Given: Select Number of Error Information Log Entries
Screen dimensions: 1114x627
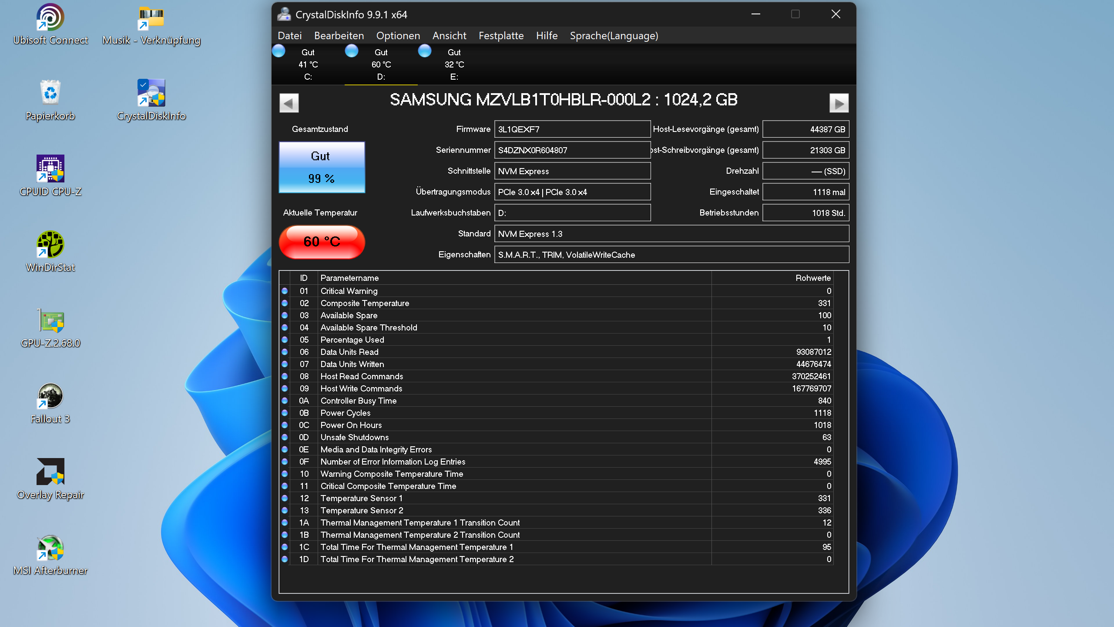Looking at the screenshot, I should click(557, 462).
